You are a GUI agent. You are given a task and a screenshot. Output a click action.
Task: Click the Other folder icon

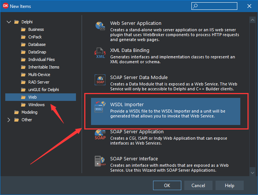[x=17, y=120]
